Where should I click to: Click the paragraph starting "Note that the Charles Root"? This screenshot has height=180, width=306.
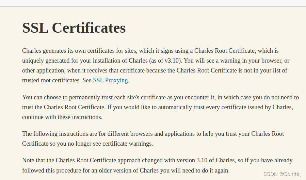pos(157,165)
